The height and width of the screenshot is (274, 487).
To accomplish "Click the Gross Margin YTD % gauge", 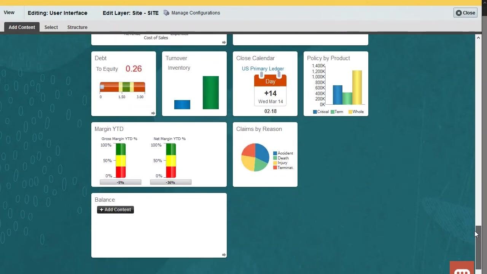I will (x=121, y=160).
